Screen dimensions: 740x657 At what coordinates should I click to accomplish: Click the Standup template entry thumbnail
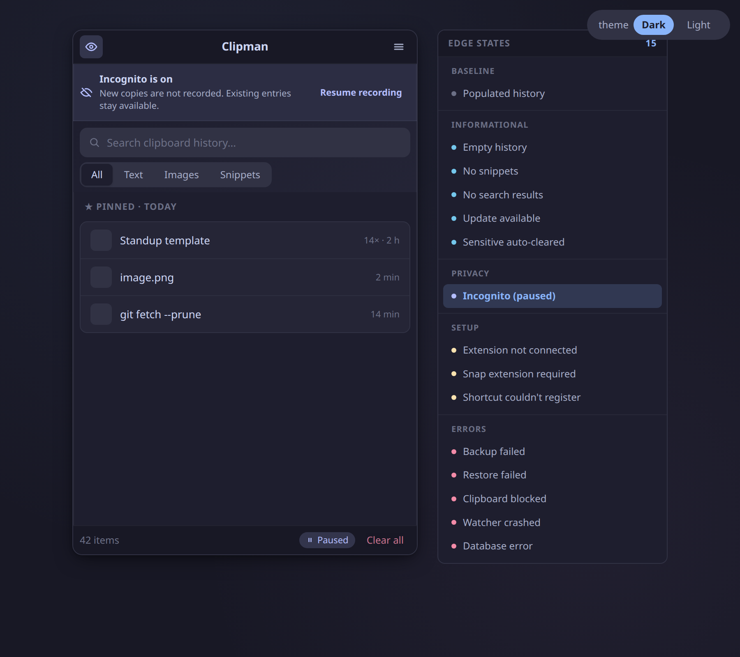pyautogui.click(x=101, y=240)
